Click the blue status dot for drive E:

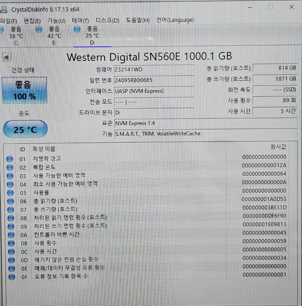(x=39, y=30)
